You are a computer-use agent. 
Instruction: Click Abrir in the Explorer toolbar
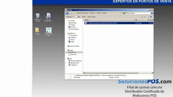pos(78,17)
